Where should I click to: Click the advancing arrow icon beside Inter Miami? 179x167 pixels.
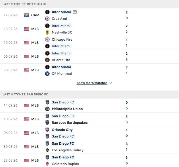[x=75, y=12]
